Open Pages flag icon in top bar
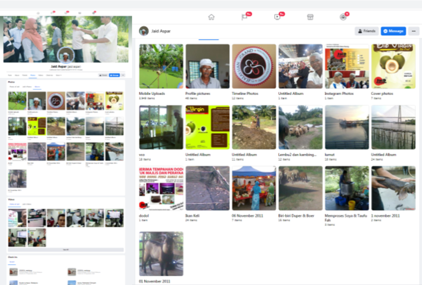Image resolution: width=422 pixels, height=285 pixels. tap(244, 17)
